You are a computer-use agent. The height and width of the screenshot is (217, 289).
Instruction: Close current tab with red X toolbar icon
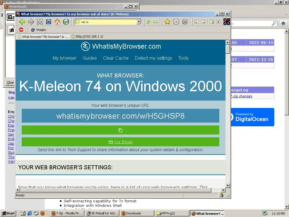point(219,22)
